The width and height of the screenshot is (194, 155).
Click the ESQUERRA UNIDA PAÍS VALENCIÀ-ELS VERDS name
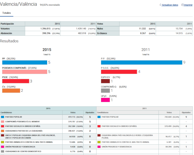(127, 137)
